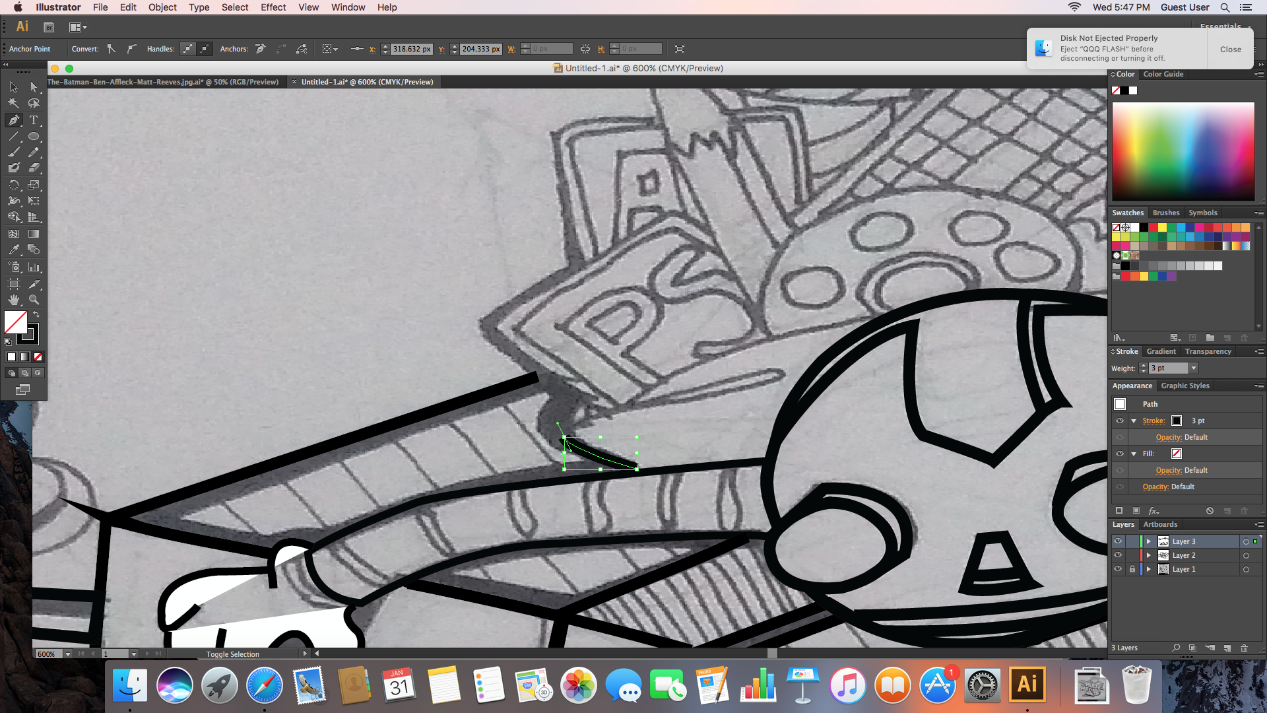Click Stroke color swatch in Appearance panel
This screenshot has height=713, width=1267.
coord(1177,421)
